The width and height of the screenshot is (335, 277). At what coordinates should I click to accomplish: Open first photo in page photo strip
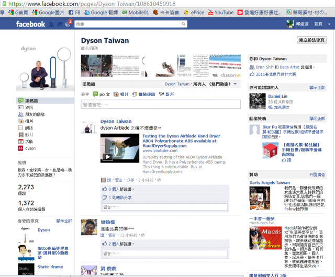coord(96,65)
